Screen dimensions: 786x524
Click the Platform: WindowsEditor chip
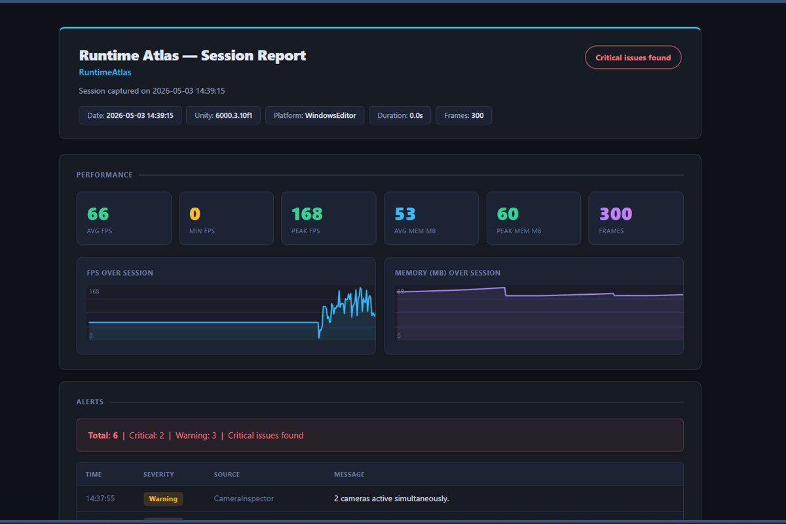click(314, 115)
